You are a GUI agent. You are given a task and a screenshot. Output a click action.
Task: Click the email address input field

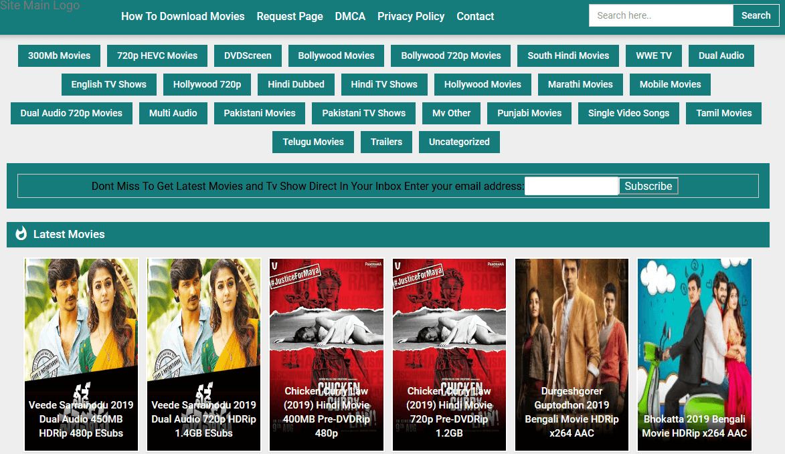[x=572, y=186]
